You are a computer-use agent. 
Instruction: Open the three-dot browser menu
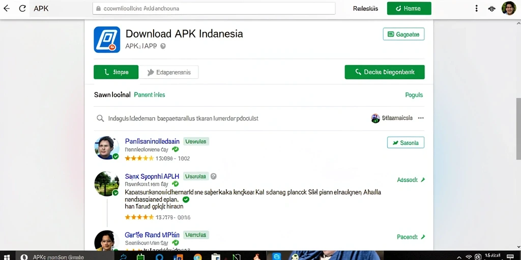click(476, 9)
